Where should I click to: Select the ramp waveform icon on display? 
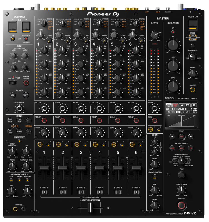(x=181, y=105)
